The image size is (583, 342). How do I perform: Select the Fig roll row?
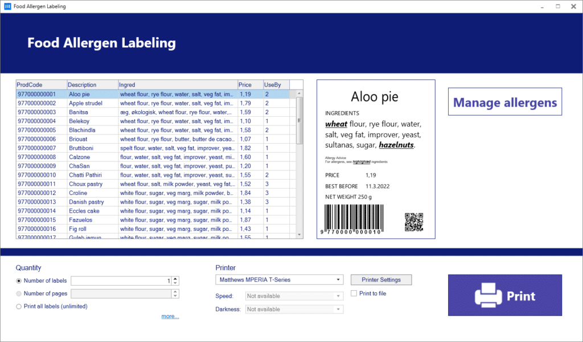(x=153, y=229)
